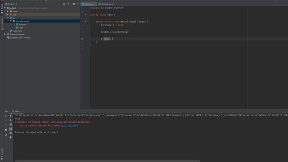
Task: Click 'Process finished with exit code 1' text
Action: [36, 132]
